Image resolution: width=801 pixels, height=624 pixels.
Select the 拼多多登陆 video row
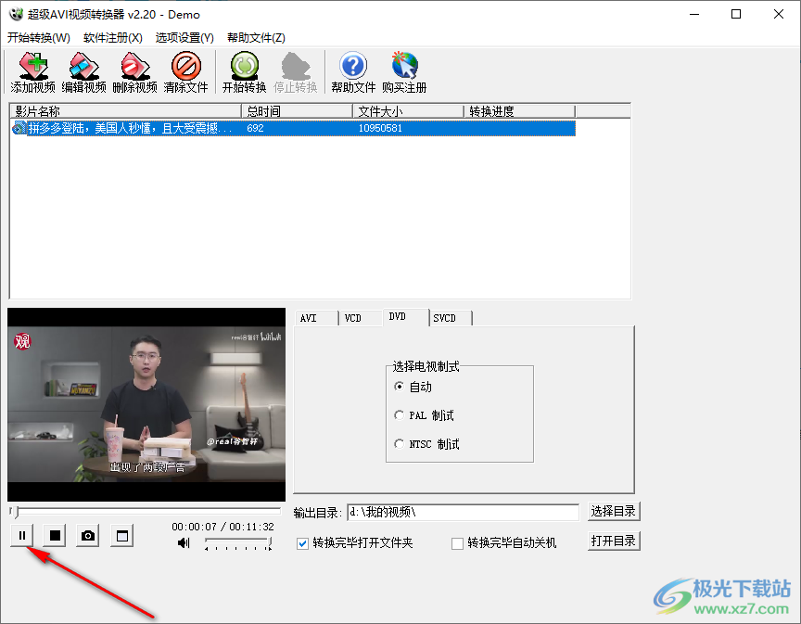pos(293,128)
